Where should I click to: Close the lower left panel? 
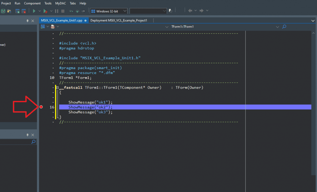(33, 135)
